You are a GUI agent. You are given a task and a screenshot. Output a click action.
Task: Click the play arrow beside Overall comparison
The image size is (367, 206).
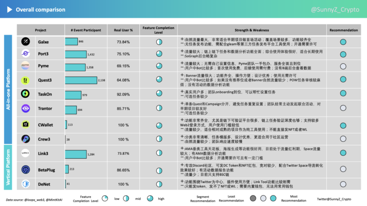pos(9,10)
